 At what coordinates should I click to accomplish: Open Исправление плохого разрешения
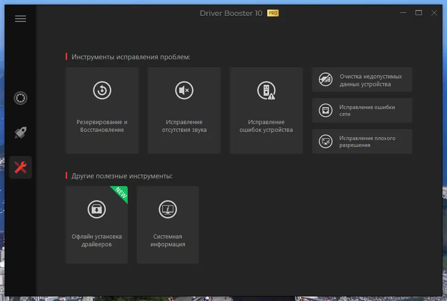click(362, 141)
